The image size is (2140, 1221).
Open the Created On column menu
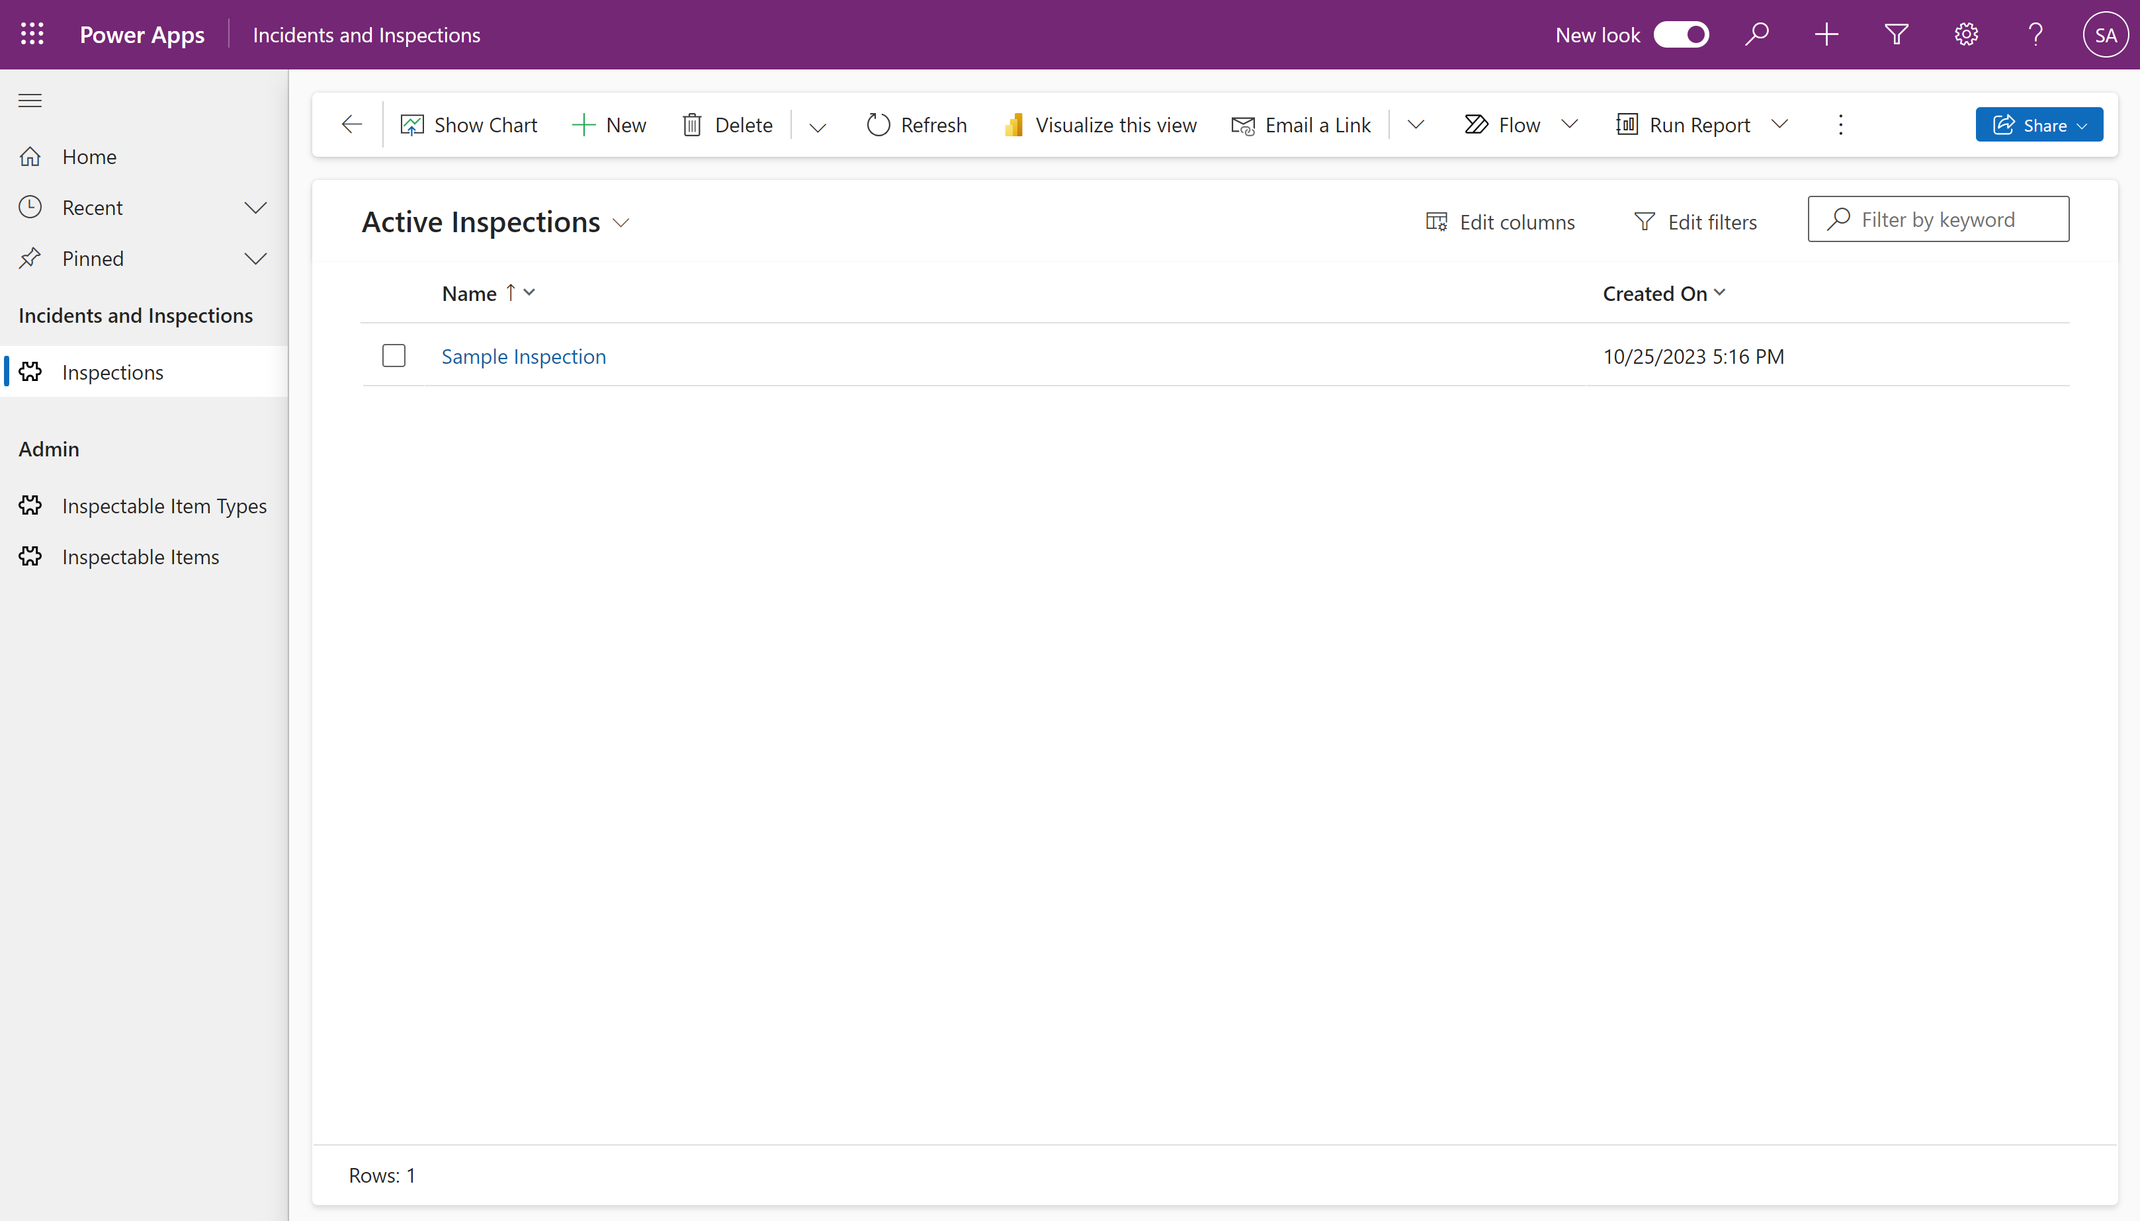1664,294
